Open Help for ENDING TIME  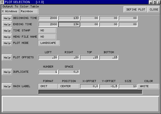[x=7, y=25]
